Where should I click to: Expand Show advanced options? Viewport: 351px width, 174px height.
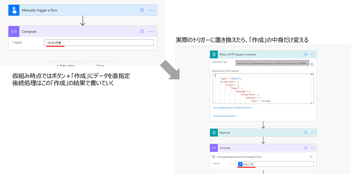click(224, 116)
